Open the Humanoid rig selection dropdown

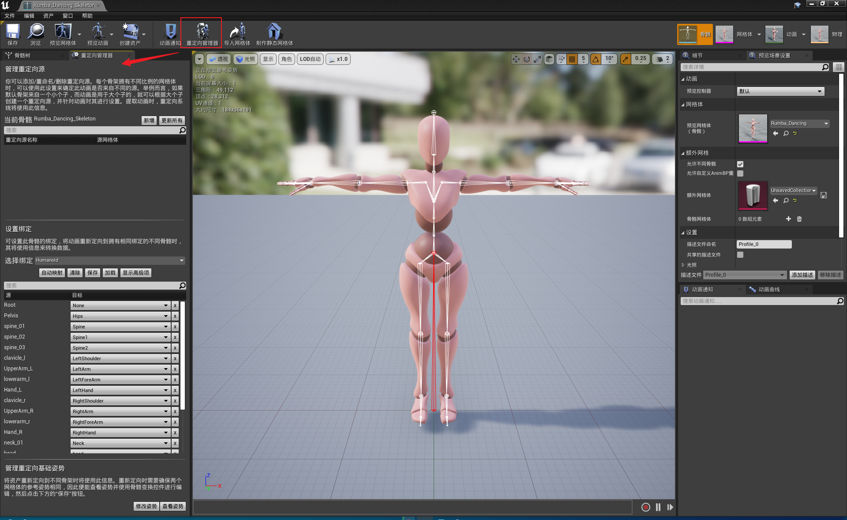tap(109, 260)
